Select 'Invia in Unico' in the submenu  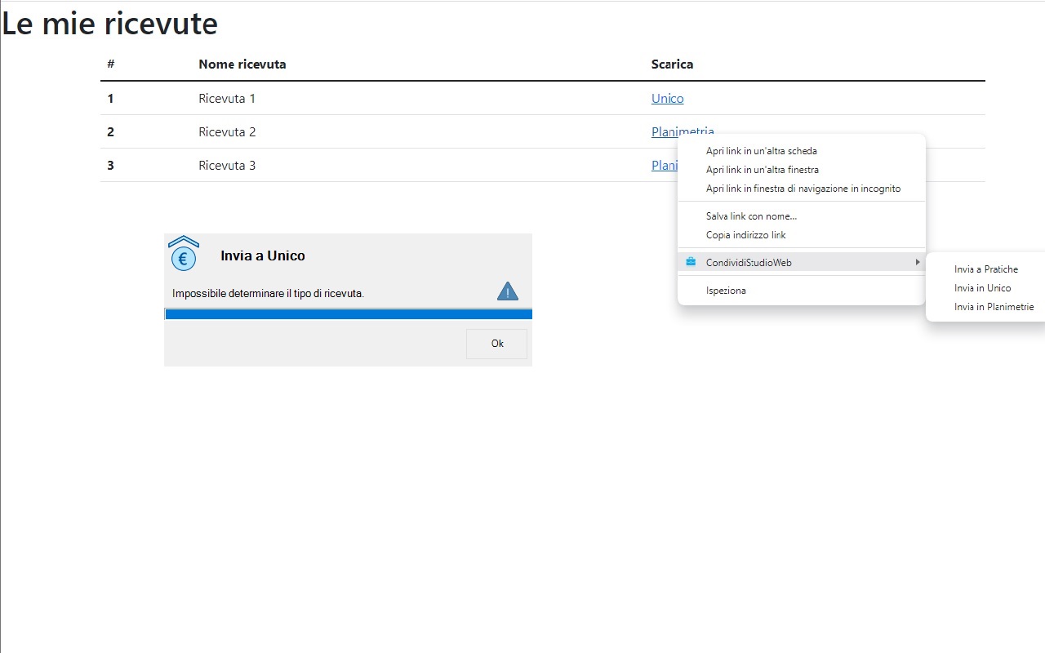982,288
